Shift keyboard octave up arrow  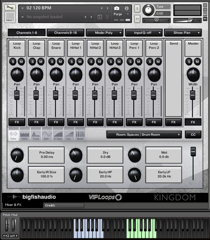tap(16, 236)
